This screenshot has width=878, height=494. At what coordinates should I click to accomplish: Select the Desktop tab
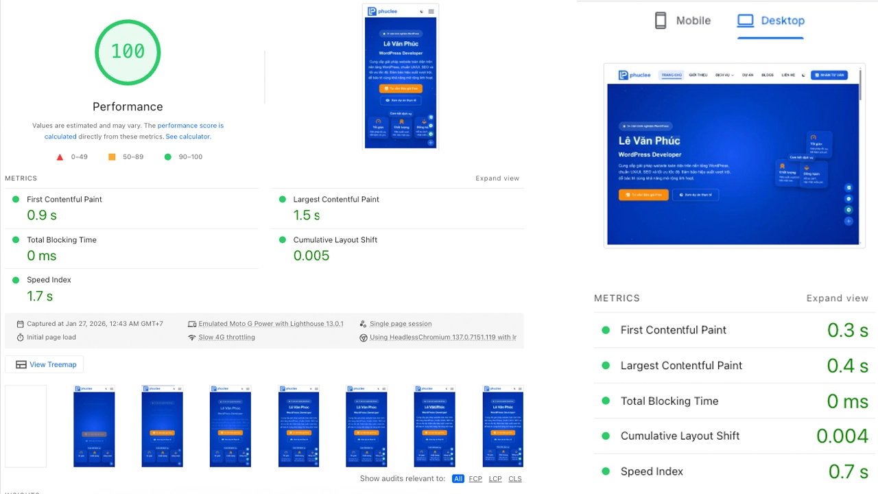tap(781, 21)
